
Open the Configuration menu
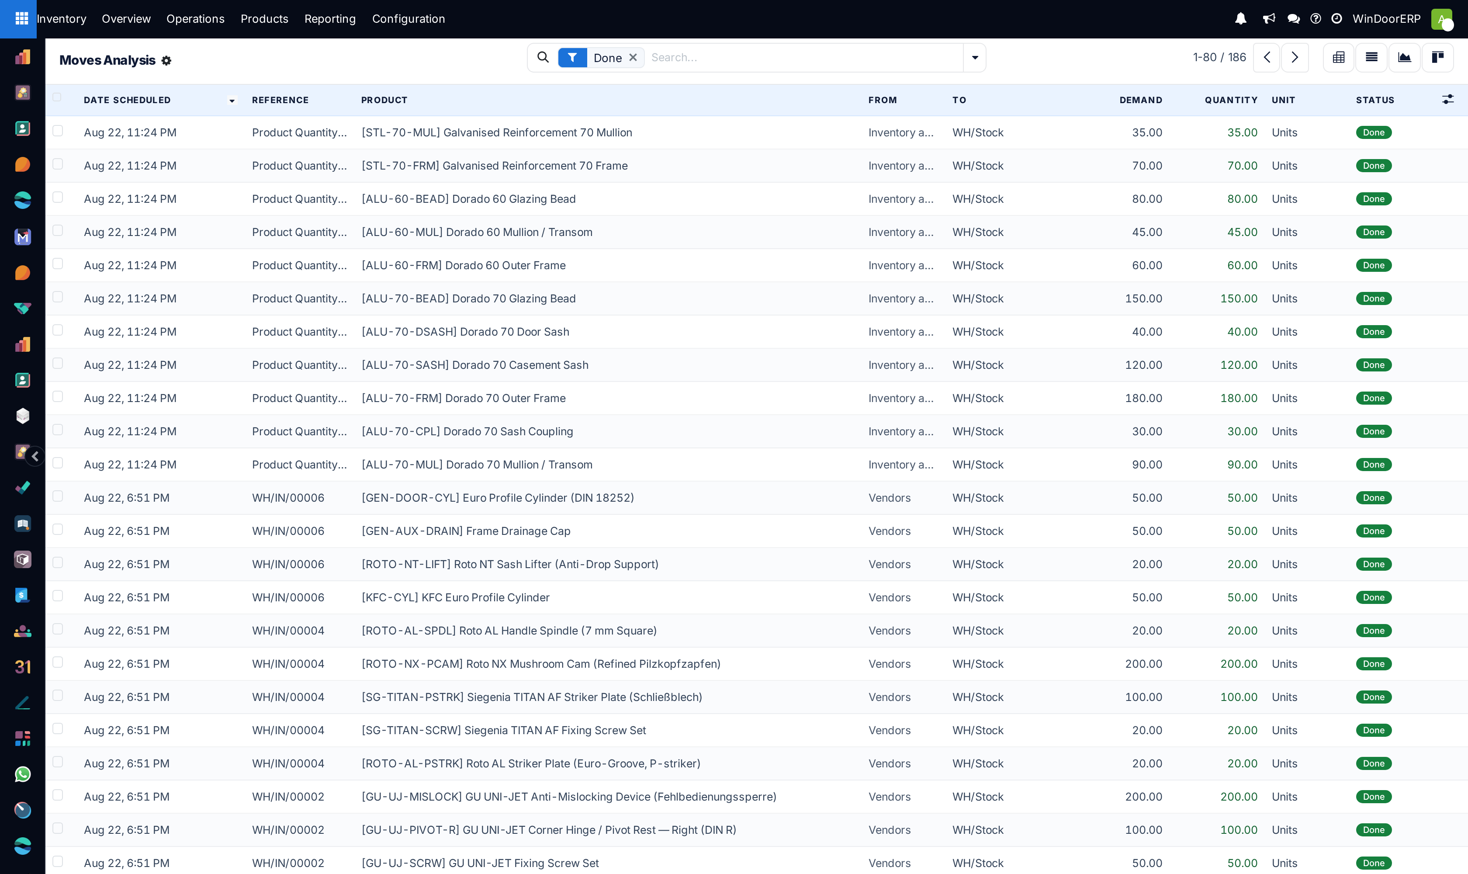(x=409, y=19)
